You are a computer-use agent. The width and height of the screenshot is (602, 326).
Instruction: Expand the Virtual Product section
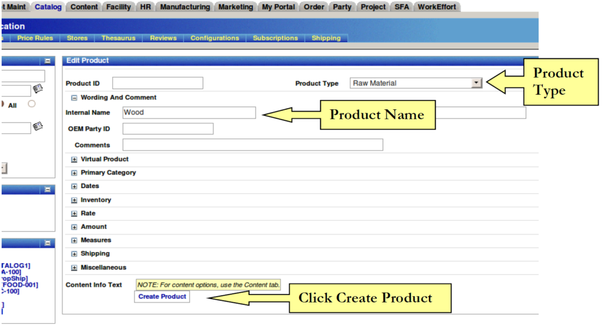click(75, 159)
